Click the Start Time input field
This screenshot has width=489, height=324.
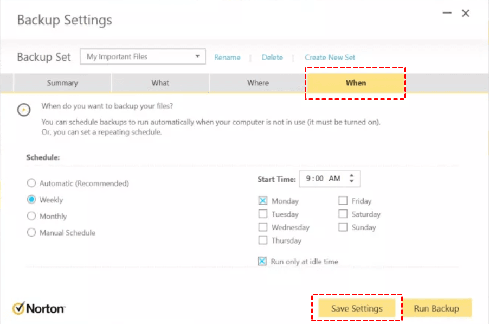[x=323, y=179]
